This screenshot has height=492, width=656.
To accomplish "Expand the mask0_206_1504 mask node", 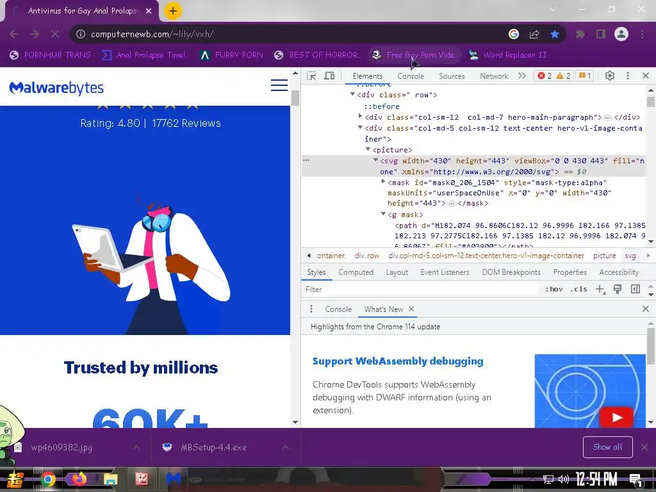I will (x=383, y=181).
